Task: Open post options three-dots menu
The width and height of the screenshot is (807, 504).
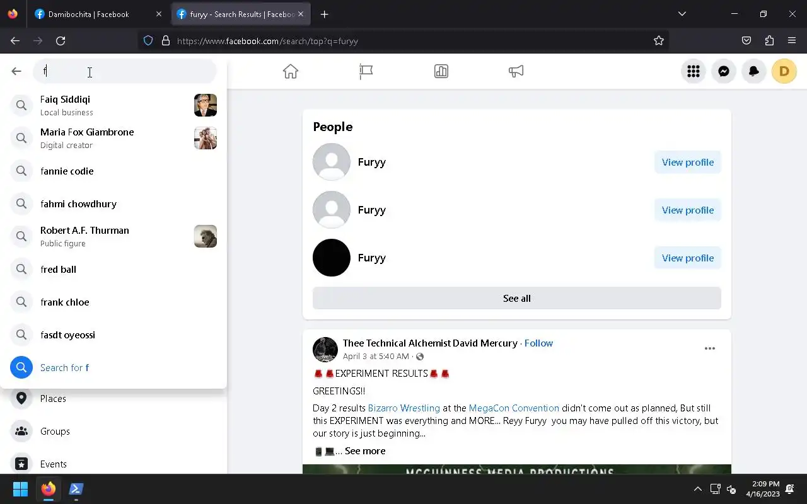Action: (710, 348)
